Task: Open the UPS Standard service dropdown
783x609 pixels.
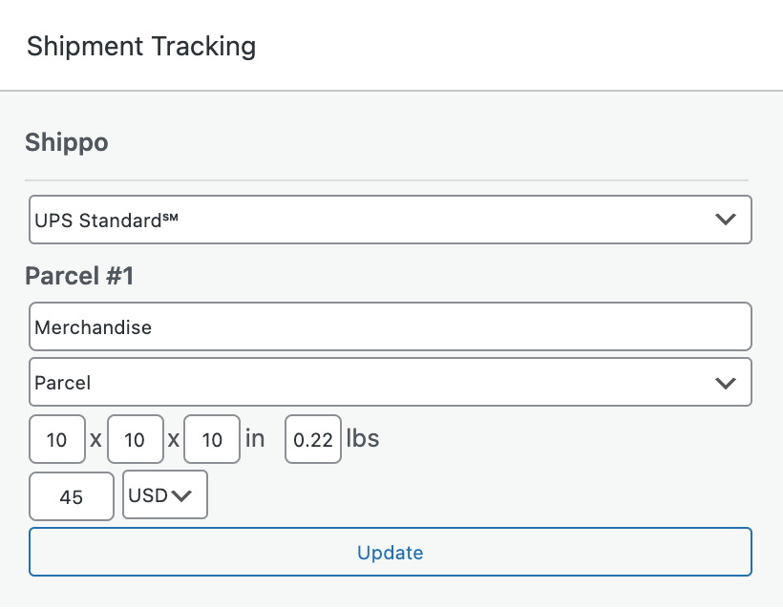Action: pyautogui.click(x=390, y=220)
